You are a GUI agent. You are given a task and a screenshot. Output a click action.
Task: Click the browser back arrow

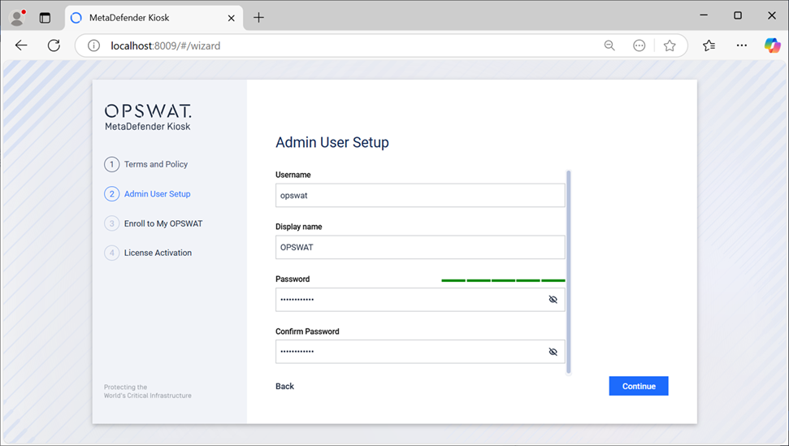(x=21, y=45)
